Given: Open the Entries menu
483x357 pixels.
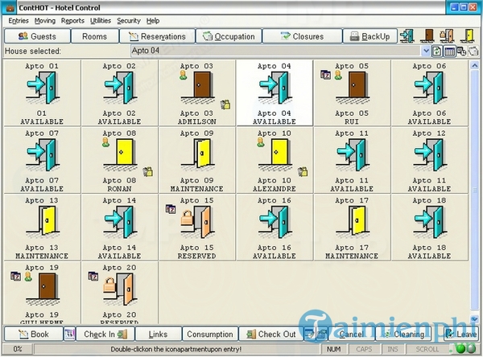Looking at the screenshot, I should tap(19, 21).
